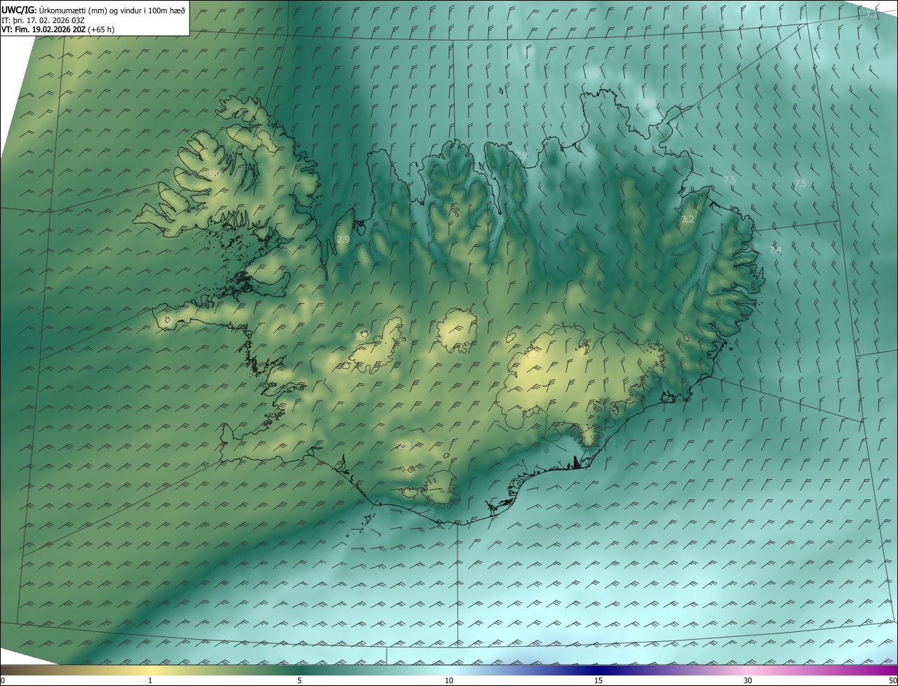Click the color scale tick labeled 0

[3, 680]
